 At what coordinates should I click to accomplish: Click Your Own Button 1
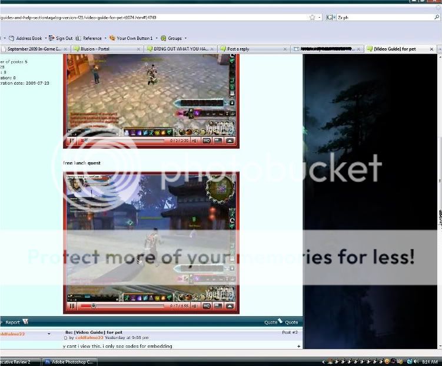[x=131, y=38]
